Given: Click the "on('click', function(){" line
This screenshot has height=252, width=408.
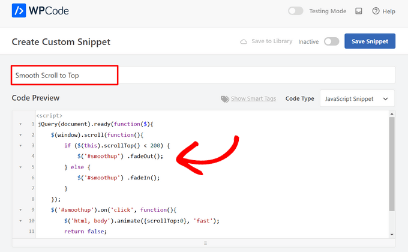Looking at the screenshot, I should point(114,210).
